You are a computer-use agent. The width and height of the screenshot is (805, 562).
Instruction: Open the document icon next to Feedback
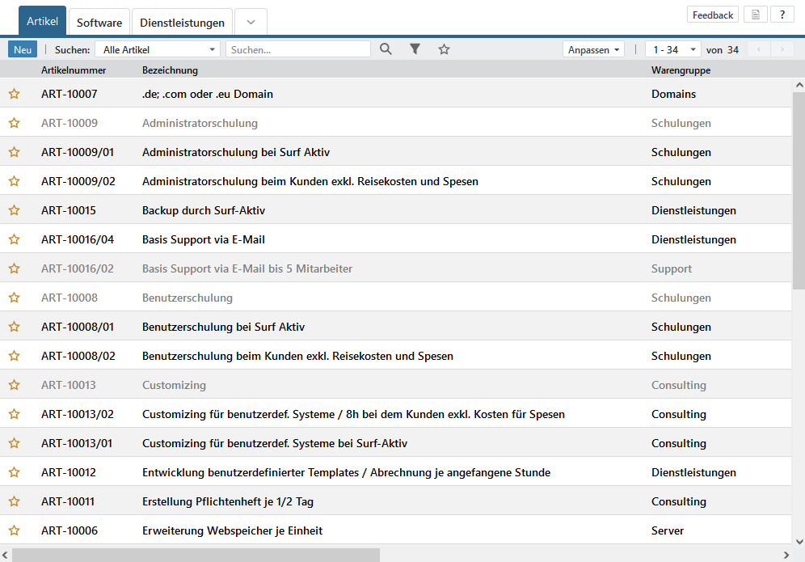(756, 15)
